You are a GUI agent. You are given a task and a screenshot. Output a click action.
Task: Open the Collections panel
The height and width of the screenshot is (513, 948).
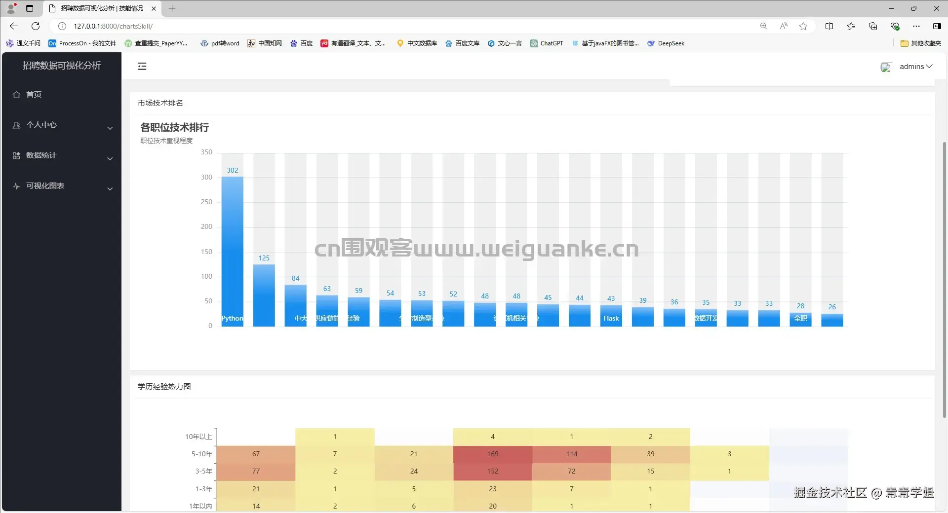coord(873,26)
